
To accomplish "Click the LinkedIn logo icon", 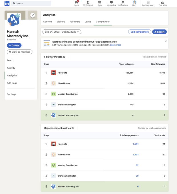I will click(7, 3).
